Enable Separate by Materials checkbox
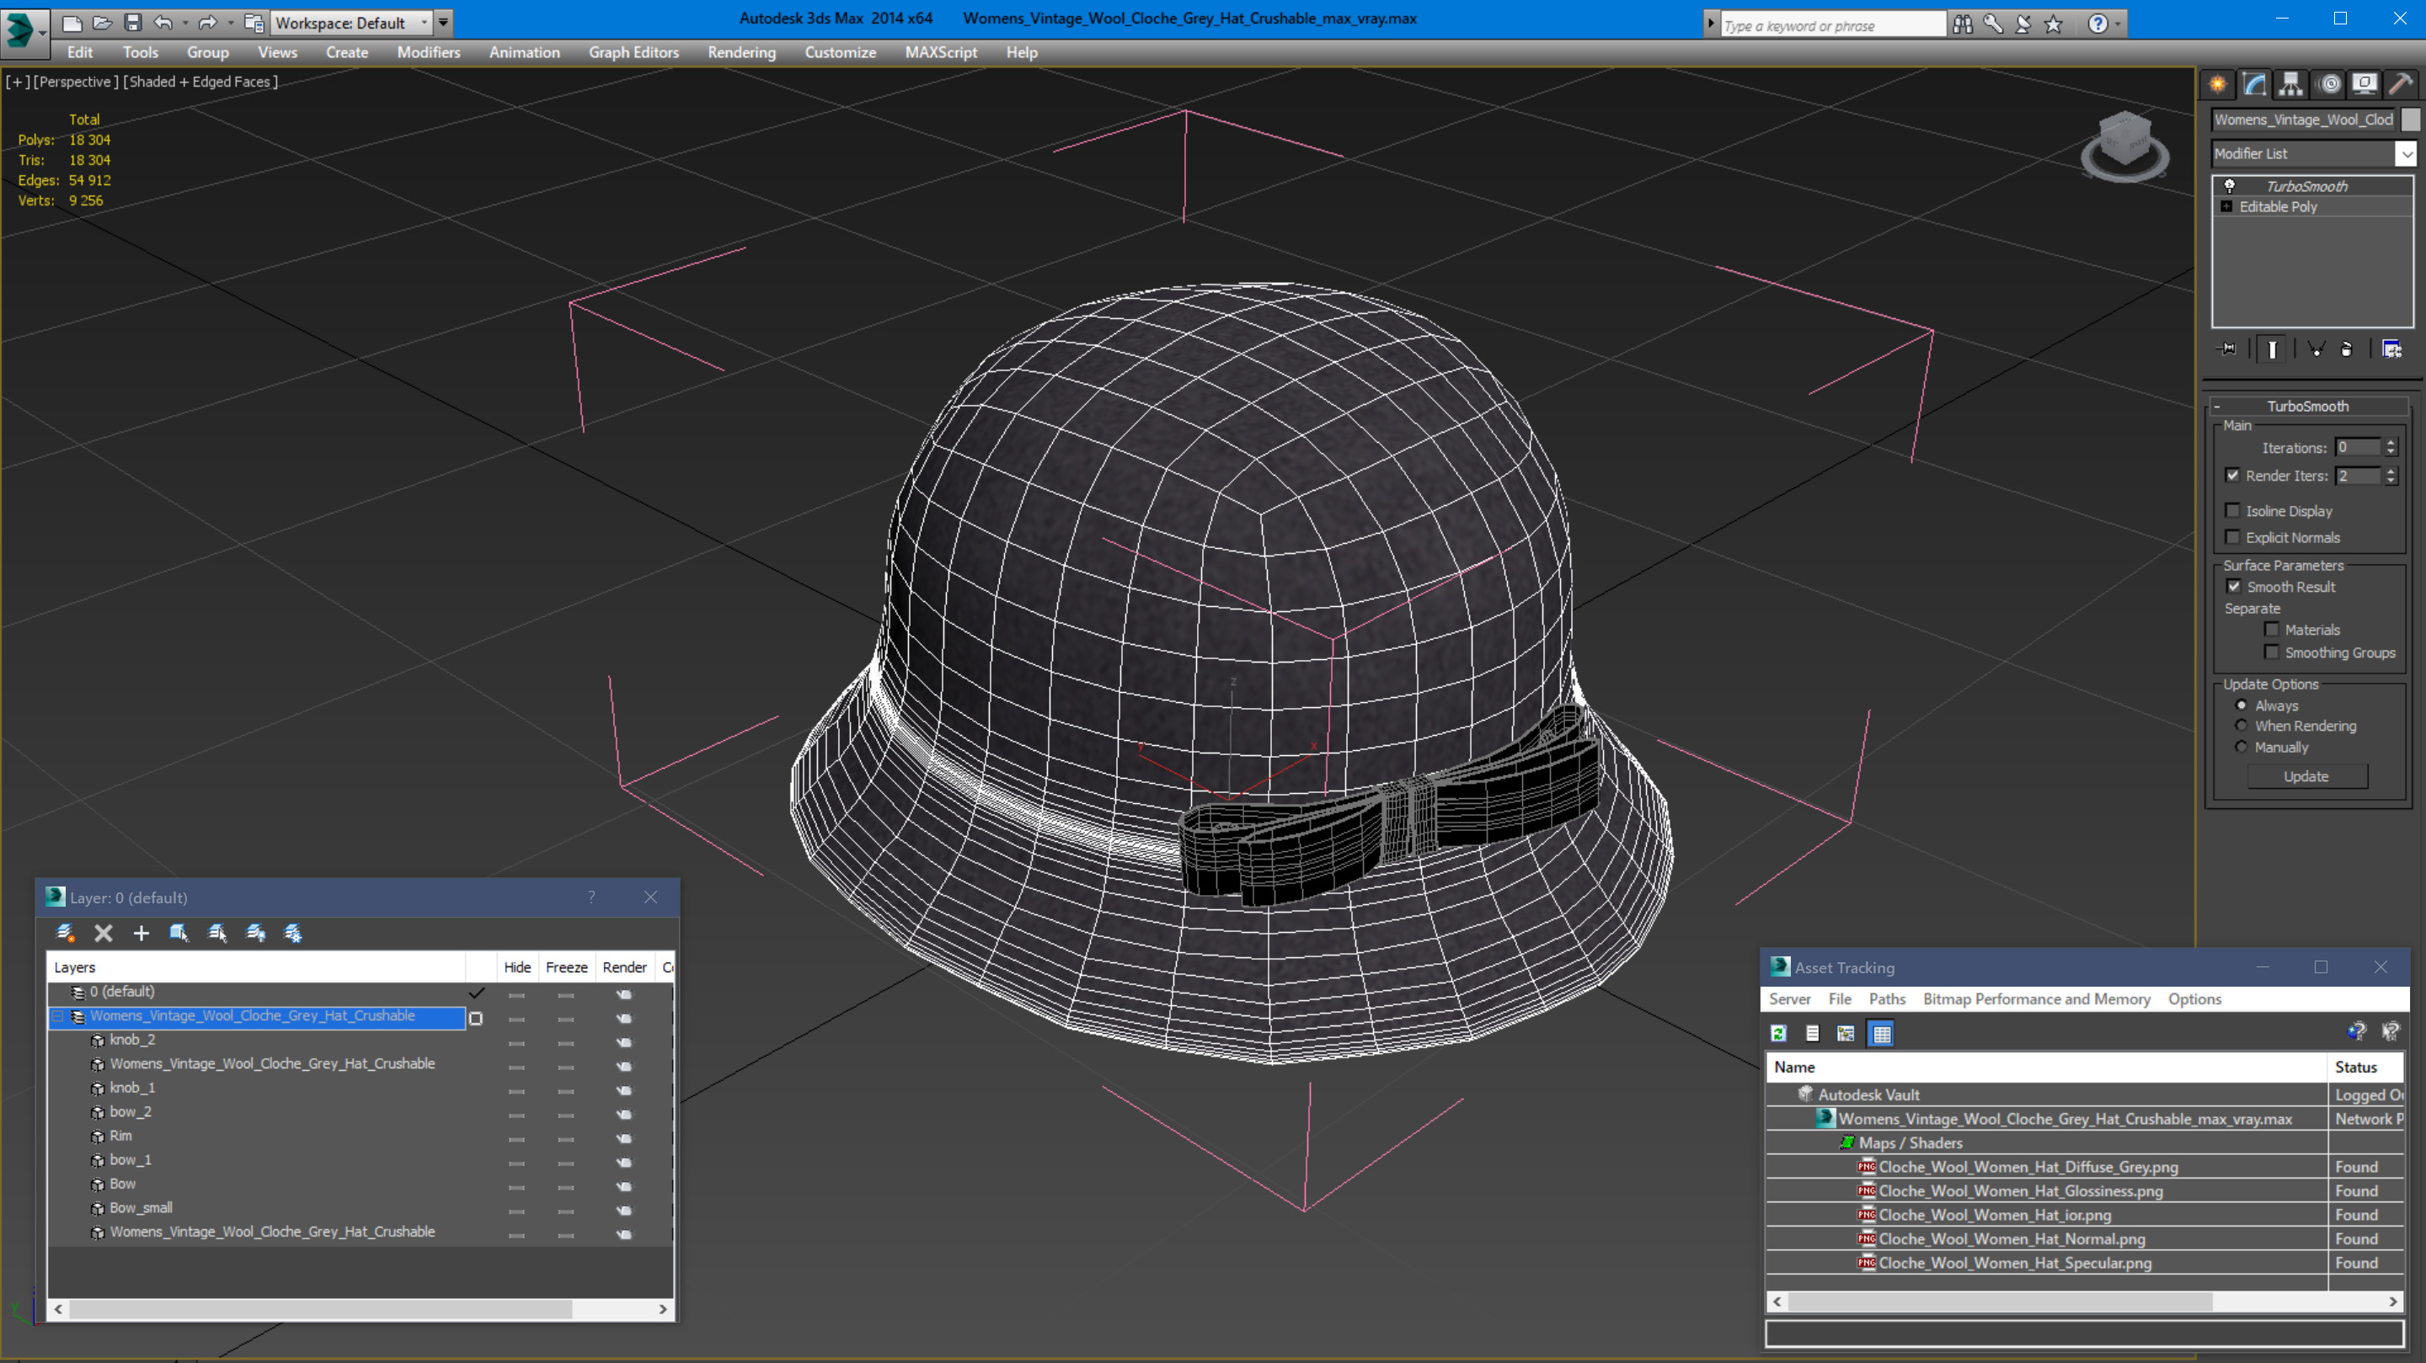Image resolution: width=2426 pixels, height=1363 pixels. (2272, 629)
